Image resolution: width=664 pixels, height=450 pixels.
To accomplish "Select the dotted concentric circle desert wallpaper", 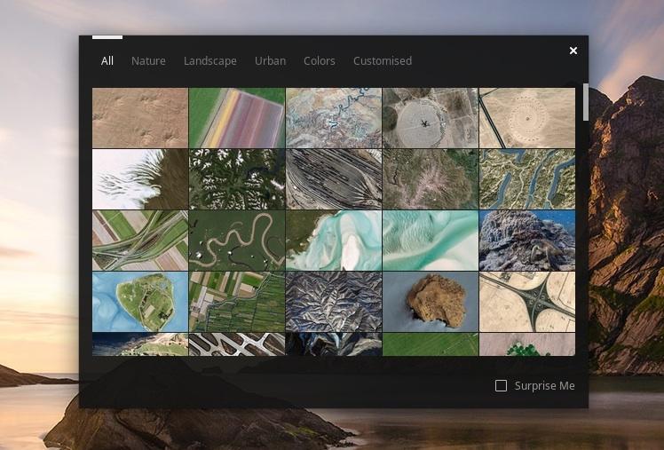I will (x=527, y=118).
